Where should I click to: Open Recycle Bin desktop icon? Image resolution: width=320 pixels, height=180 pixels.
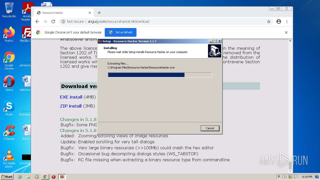click(9, 10)
